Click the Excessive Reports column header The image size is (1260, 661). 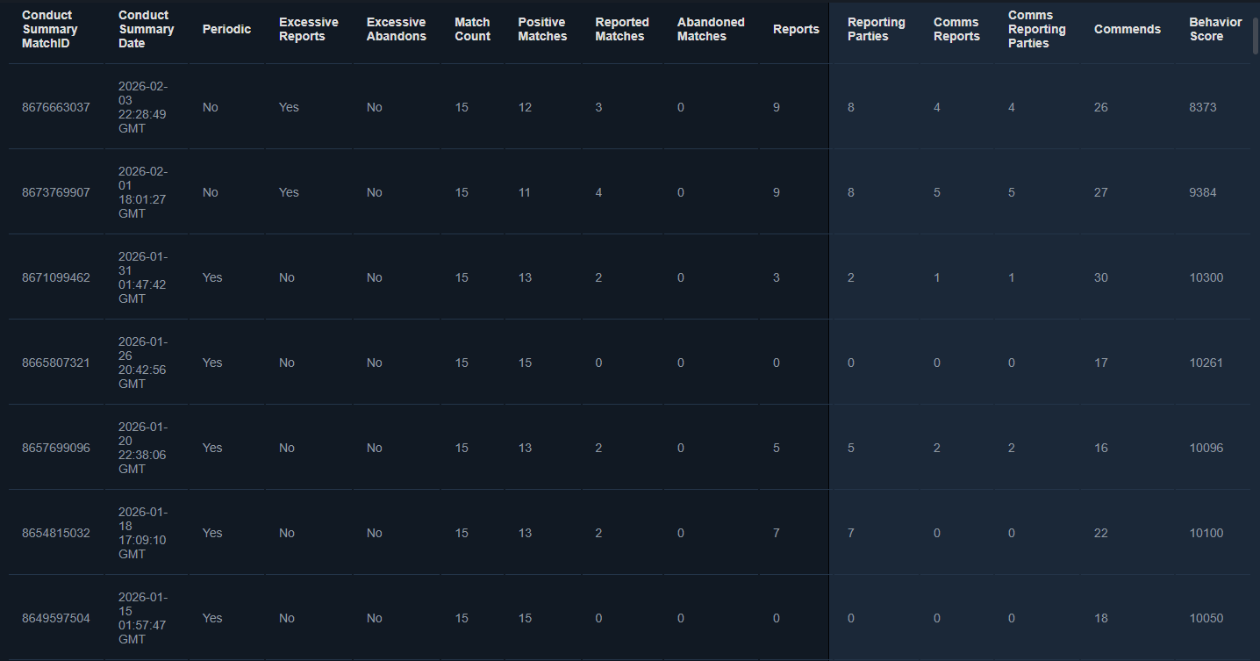point(308,29)
